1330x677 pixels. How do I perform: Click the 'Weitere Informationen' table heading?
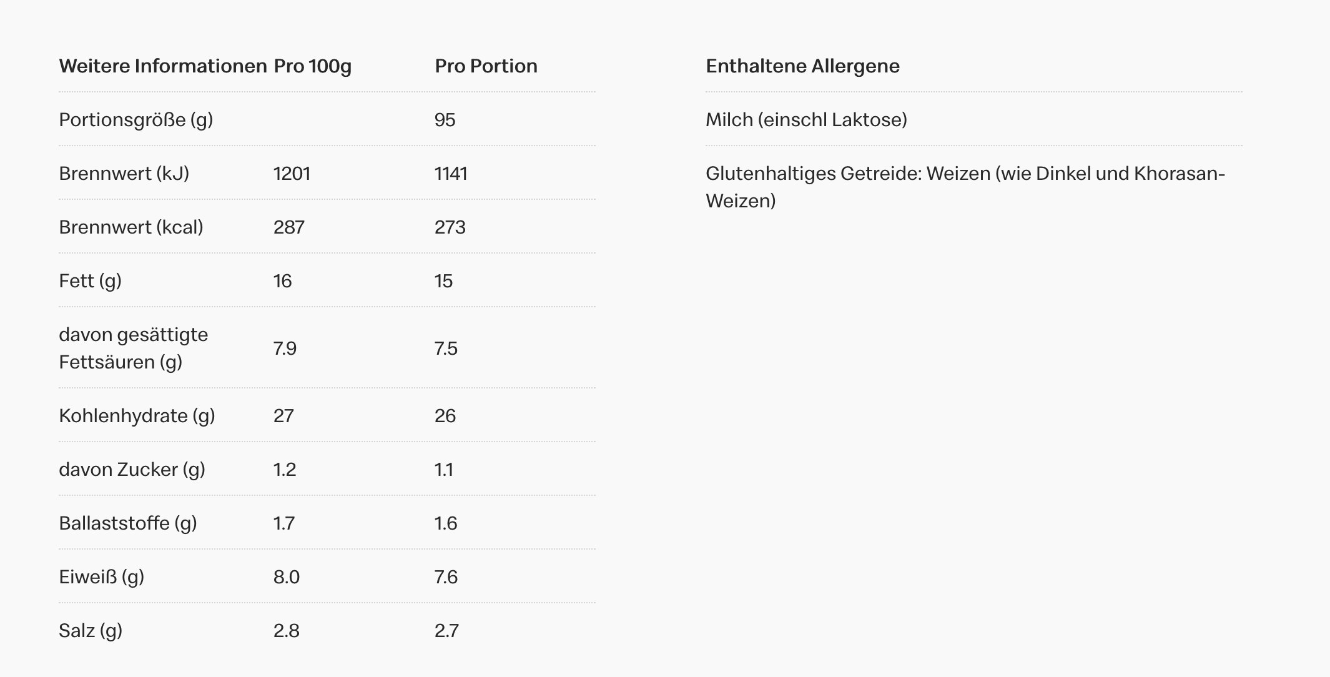162,66
